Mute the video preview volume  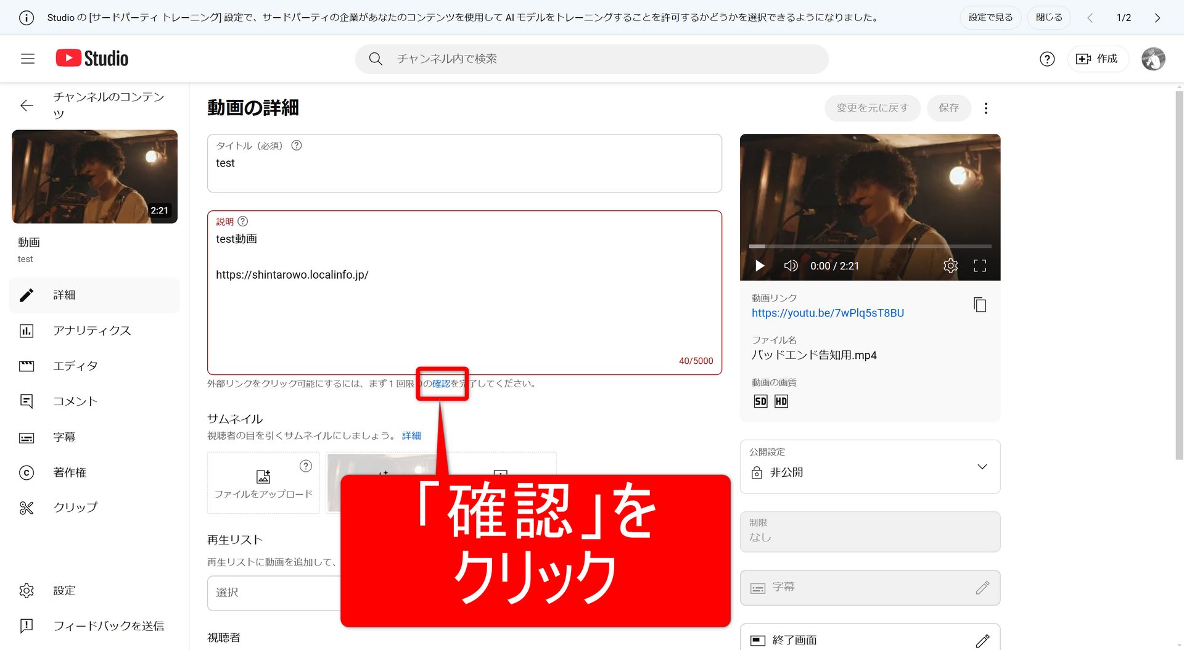791,266
